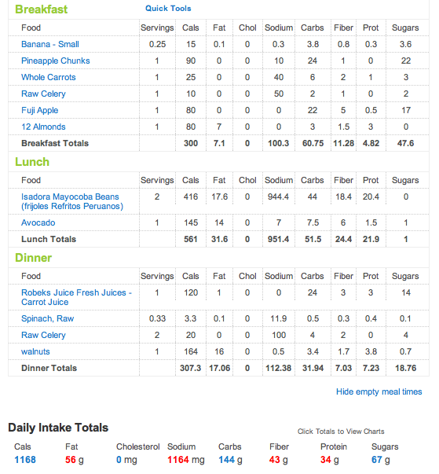Hide empty meal times
The width and height of the screenshot is (439, 474).
tap(379, 391)
